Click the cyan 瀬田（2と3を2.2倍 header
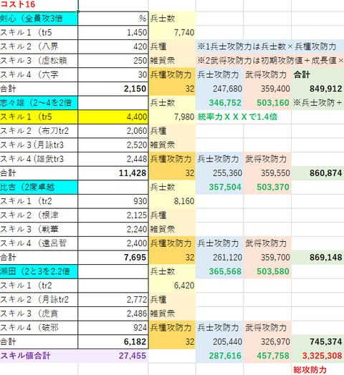Viewport: 344px width, 375px height. [39, 271]
